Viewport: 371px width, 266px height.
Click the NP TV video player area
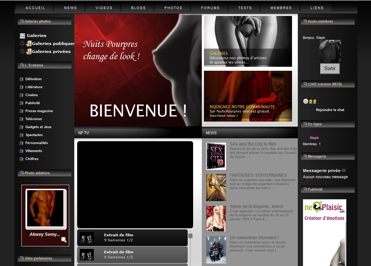coord(135,185)
